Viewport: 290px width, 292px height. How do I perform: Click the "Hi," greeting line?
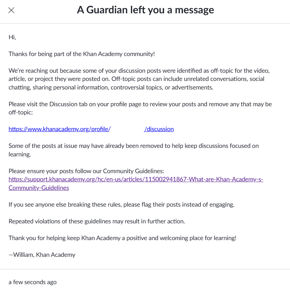(12, 37)
